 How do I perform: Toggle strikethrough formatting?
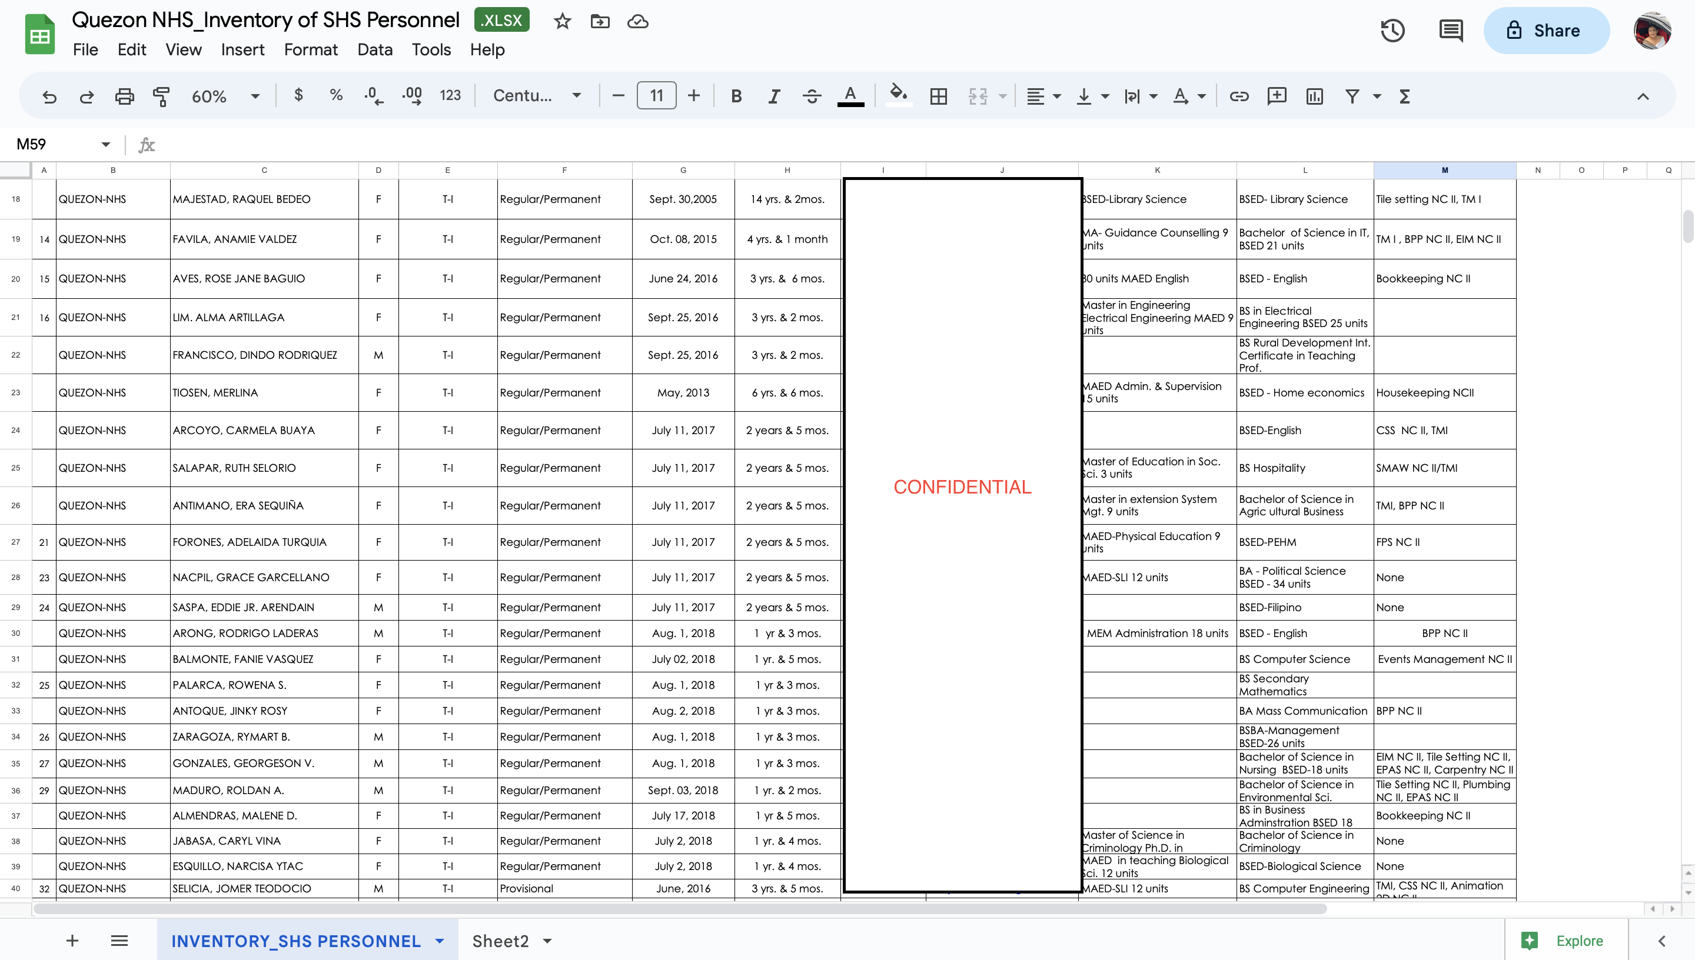coord(811,96)
